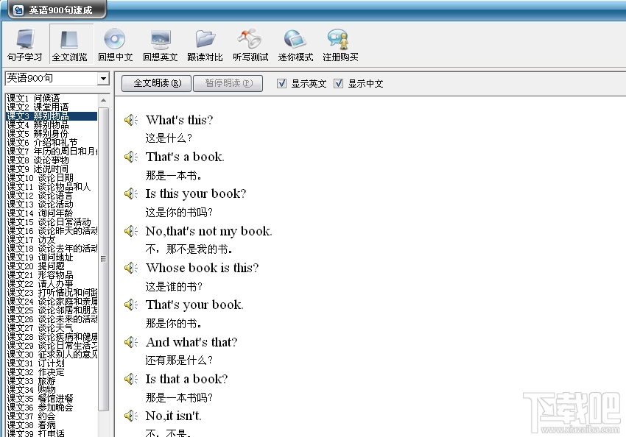Play audio for "Is this your book?"
This screenshot has height=437, width=626.
(130, 193)
